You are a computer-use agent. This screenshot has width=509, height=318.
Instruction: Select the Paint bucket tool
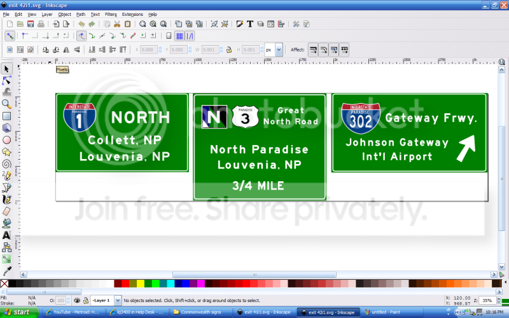pyautogui.click(x=6, y=223)
